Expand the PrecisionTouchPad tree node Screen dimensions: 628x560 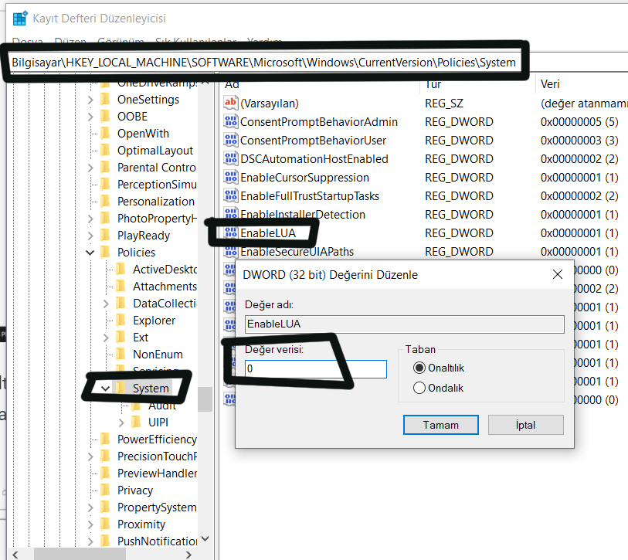pyautogui.click(x=90, y=456)
